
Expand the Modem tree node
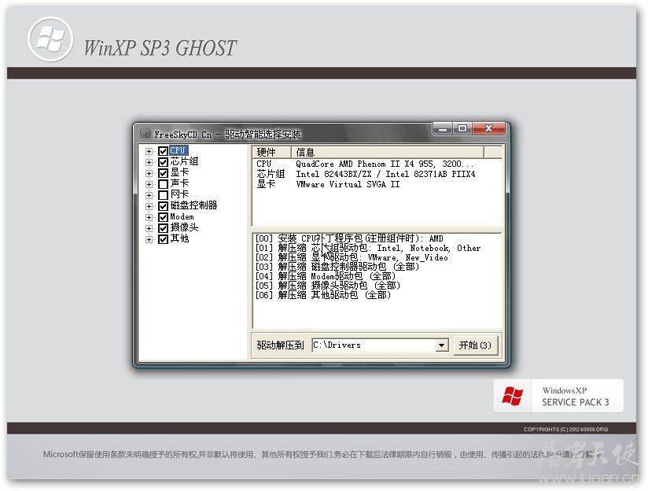click(149, 217)
